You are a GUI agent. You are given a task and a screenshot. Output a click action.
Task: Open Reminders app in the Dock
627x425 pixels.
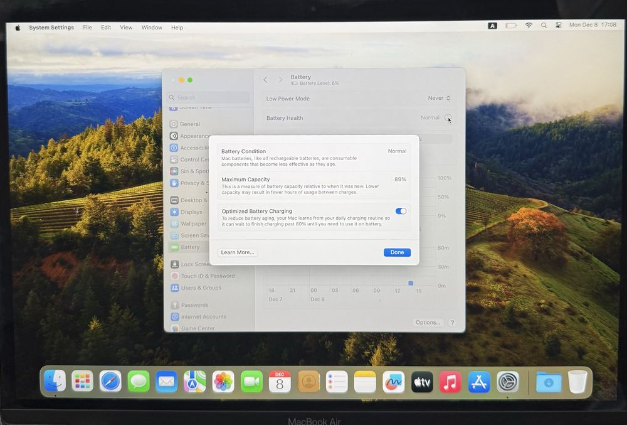pos(337,382)
